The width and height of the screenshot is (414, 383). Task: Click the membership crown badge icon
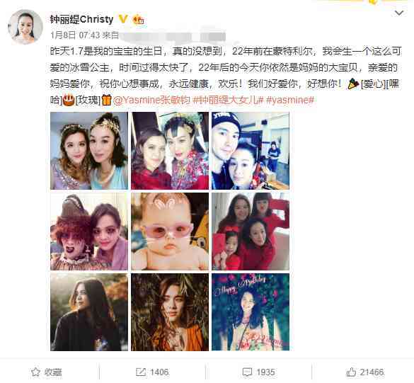point(138,20)
